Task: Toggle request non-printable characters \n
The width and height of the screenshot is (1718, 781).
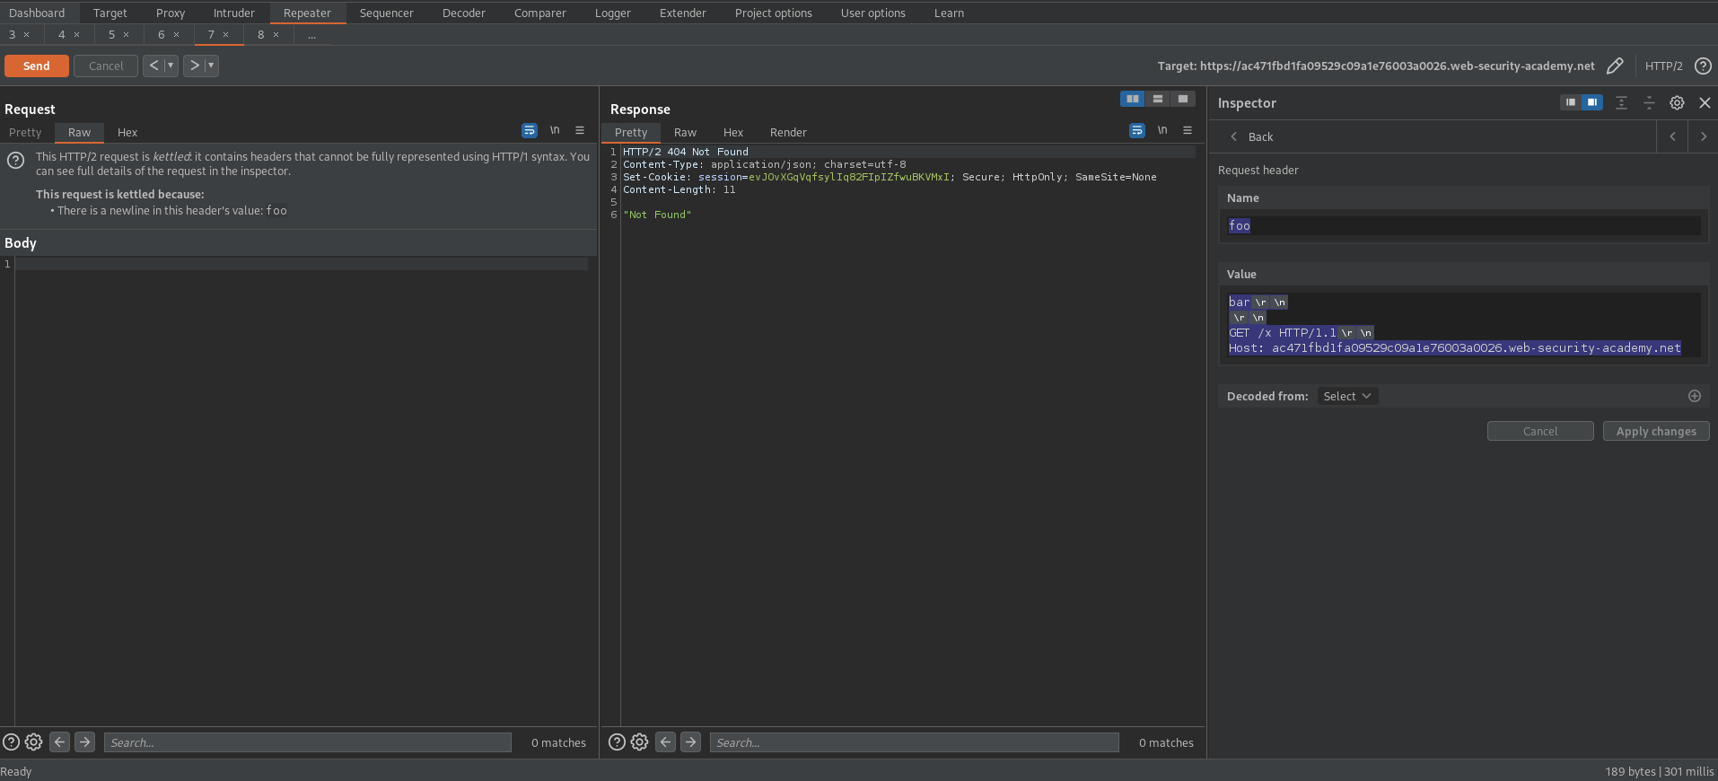Action: [x=555, y=130]
